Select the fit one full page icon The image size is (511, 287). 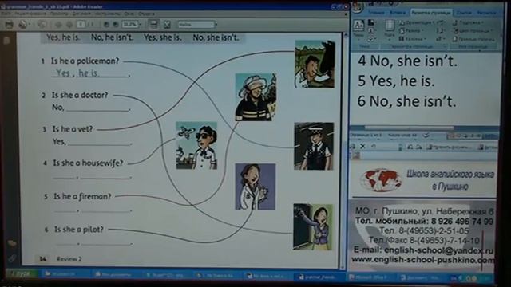point(167,25)
